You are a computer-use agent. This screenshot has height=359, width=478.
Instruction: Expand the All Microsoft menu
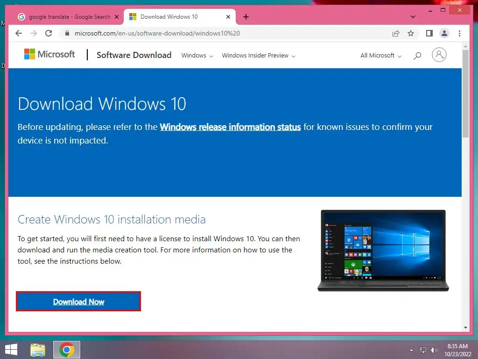(x=381, y=56)
